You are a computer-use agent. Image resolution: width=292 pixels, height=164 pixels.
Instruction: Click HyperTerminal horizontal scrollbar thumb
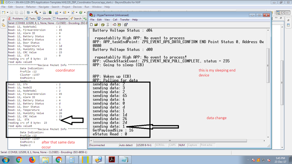pyautogui.click(x=170, y=141)
